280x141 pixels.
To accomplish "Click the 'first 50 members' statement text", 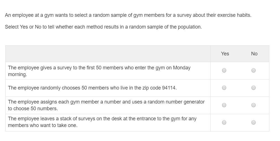I will (x=99, y=71).
